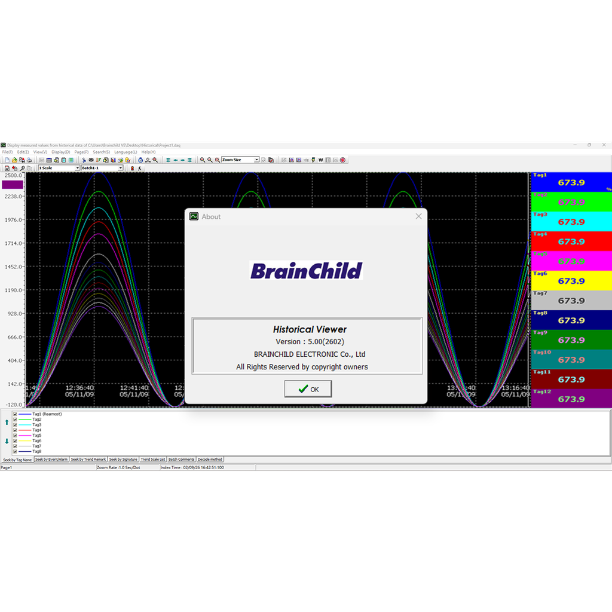
Task: Open the Zoom Size dropdown
Action: pos(257,160)
